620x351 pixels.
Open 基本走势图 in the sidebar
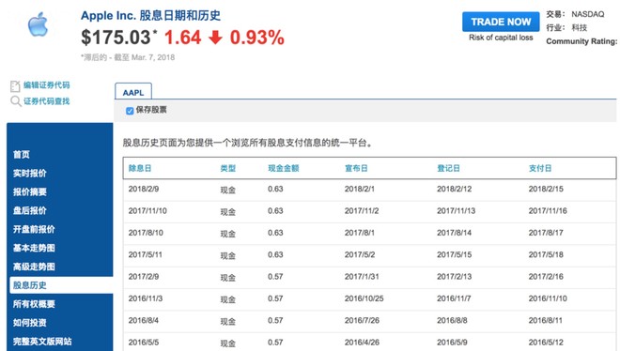click(x=34, y=248)
